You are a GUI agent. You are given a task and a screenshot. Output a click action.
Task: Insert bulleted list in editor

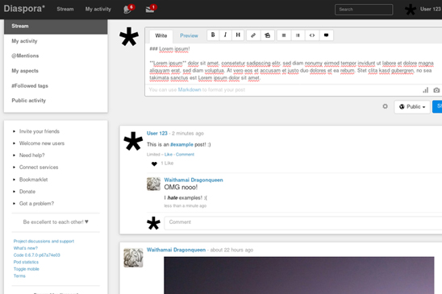(284, 35)
